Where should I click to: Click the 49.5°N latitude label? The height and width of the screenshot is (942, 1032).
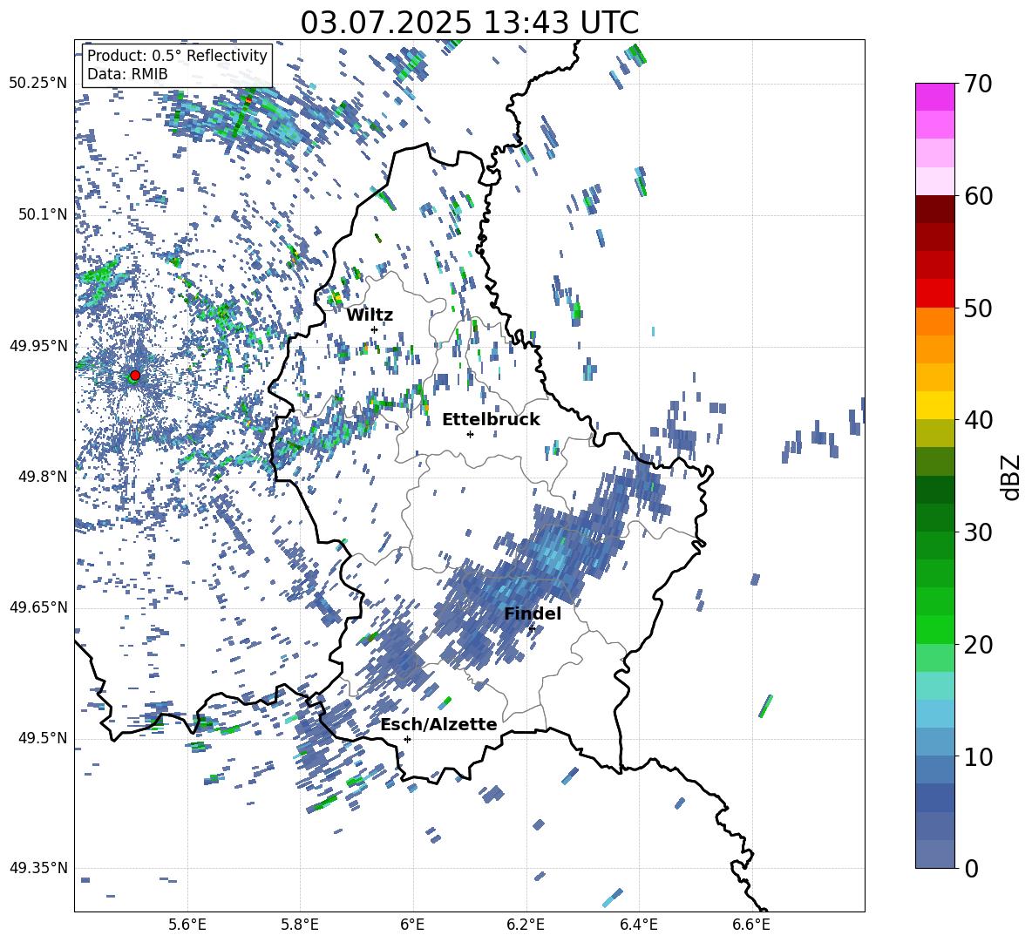pyautogui.click(x=43, y=738)
